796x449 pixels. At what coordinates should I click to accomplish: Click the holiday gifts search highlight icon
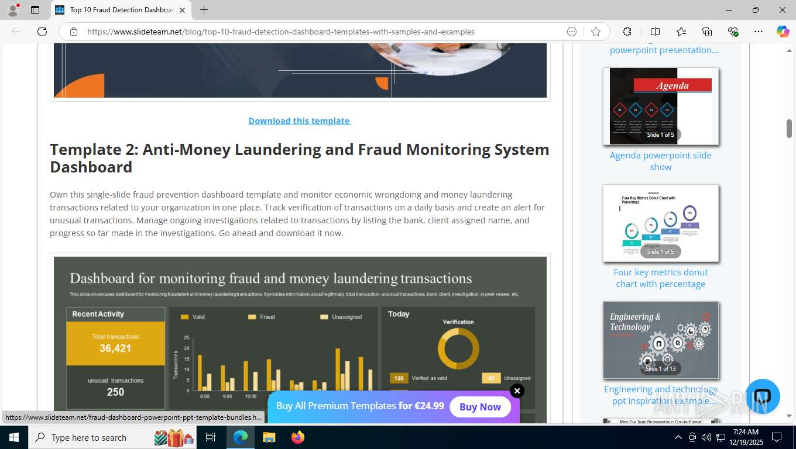pyautogui.click(x=174, y=437)
